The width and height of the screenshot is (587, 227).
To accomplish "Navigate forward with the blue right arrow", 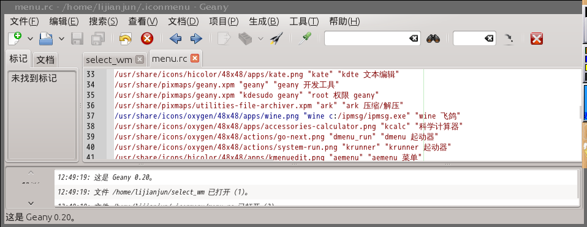I will pyautogui.click(x=196, y=39).
